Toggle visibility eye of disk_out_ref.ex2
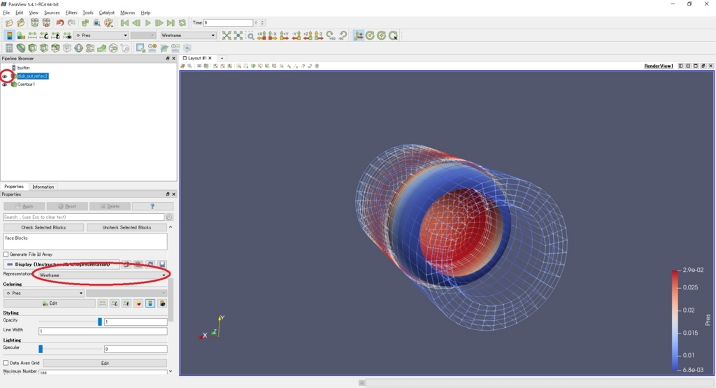The width and height of the screenshot is (716, 388). (x=5, y=76)
